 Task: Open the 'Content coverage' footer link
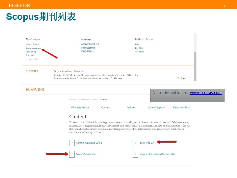(33, 48)
